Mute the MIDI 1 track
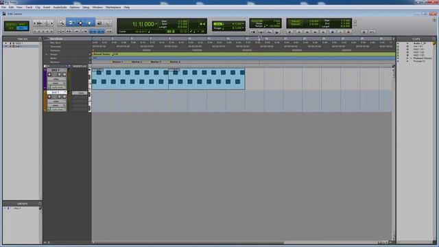Image resolution: width=439 pixels, height=247 pixels. (x=64, y=75)
